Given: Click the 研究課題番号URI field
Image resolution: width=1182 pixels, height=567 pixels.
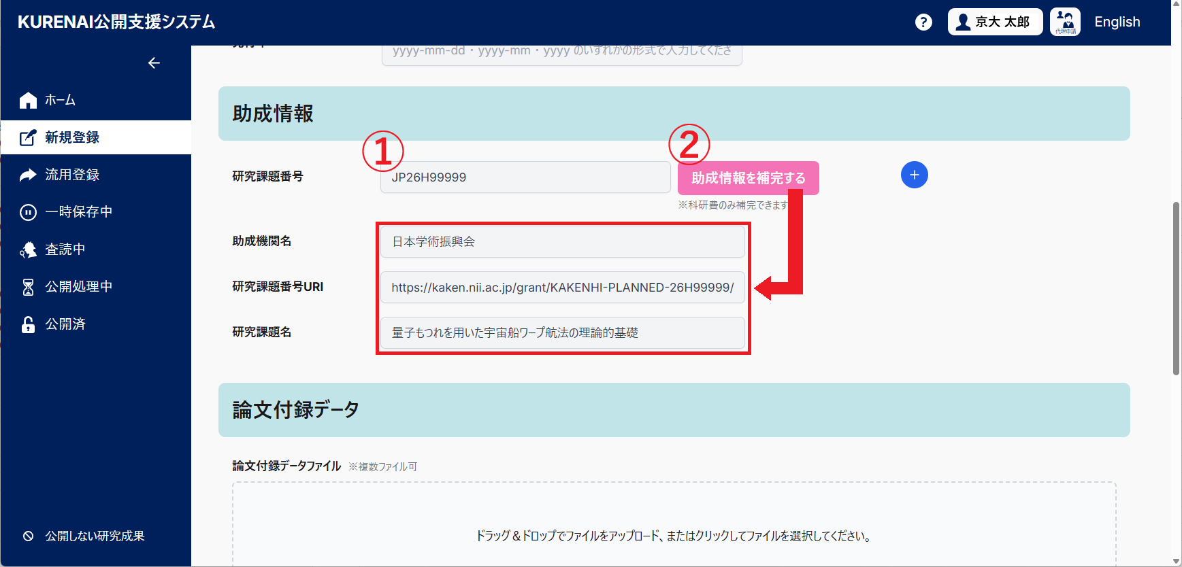Looking at the screenshot, I should coord(563,287).
